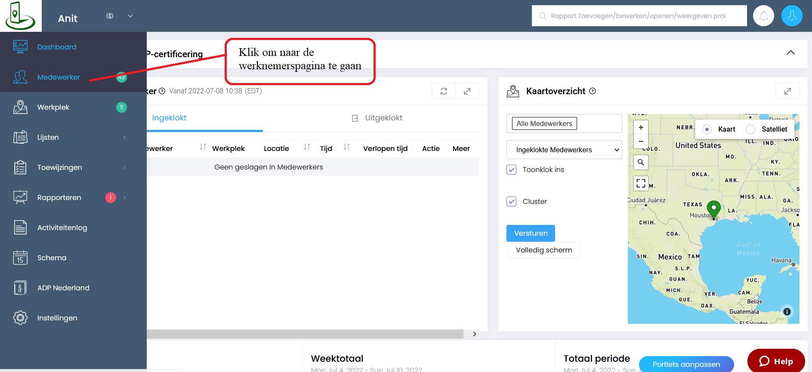Uncheck the Toonklok ins checkbox

click(x=512, y=169)
